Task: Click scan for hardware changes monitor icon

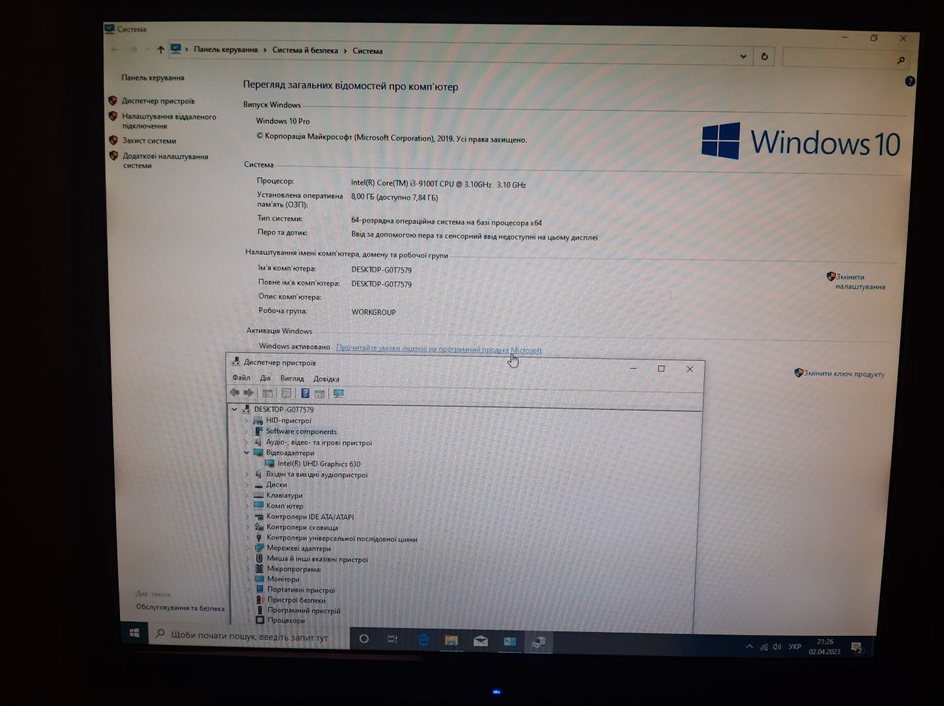Action: click(x=339, y=394)
